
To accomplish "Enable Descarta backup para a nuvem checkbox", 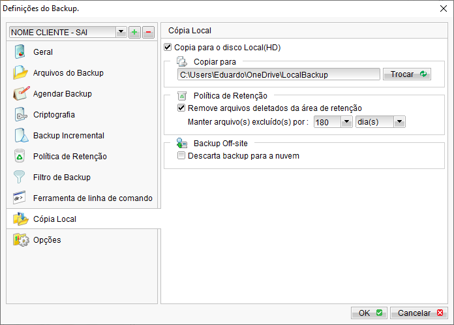I will tap(182, 157).
